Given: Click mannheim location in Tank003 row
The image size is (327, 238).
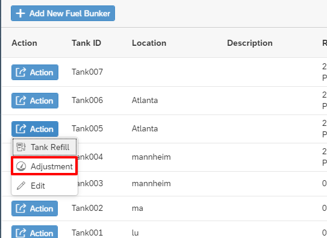Looking at the screenshot, I should tap(151, 184).
